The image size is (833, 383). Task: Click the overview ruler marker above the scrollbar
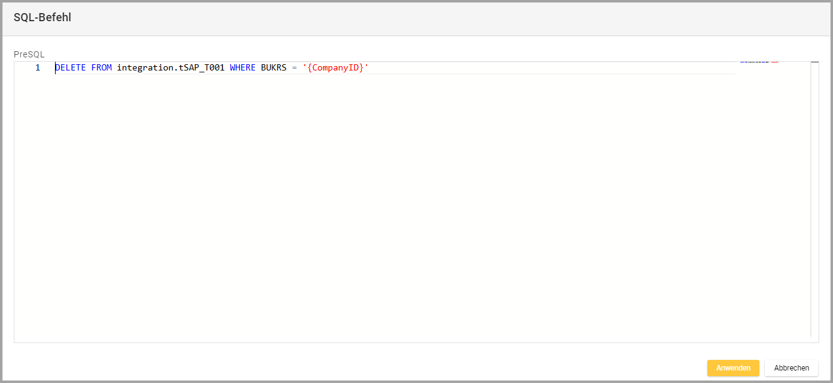[x=814, y=62]
